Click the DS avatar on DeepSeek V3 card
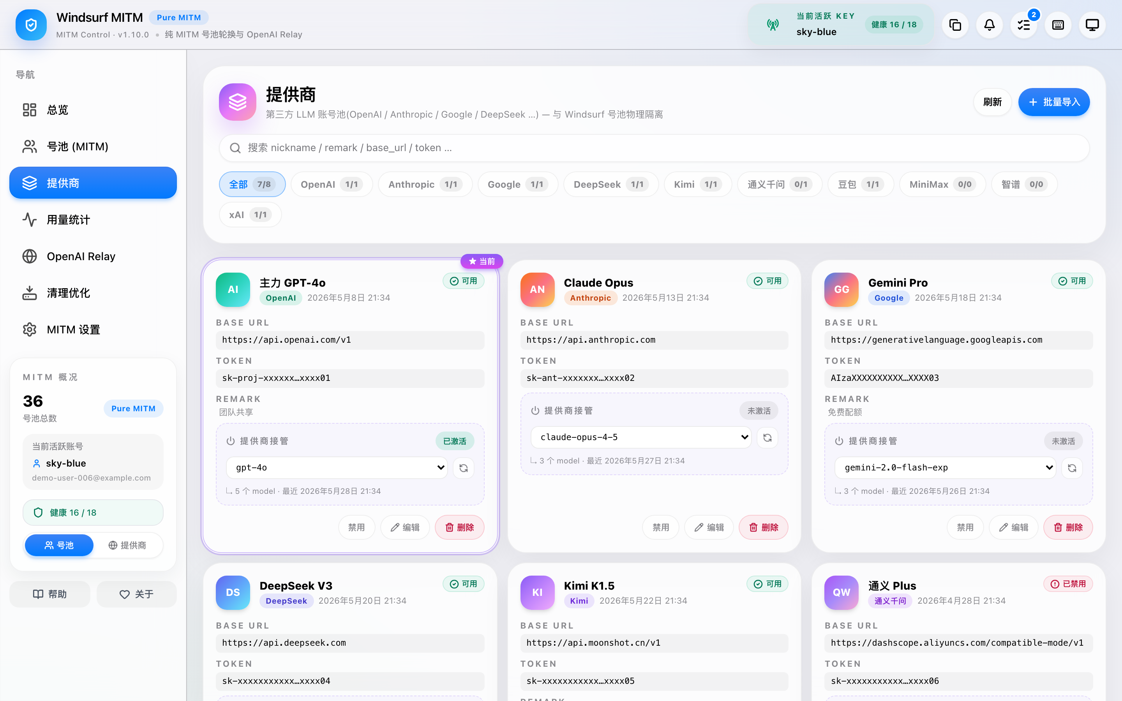Image resolution: width=1122 pixels, height=701 pixels. (233, 592)
